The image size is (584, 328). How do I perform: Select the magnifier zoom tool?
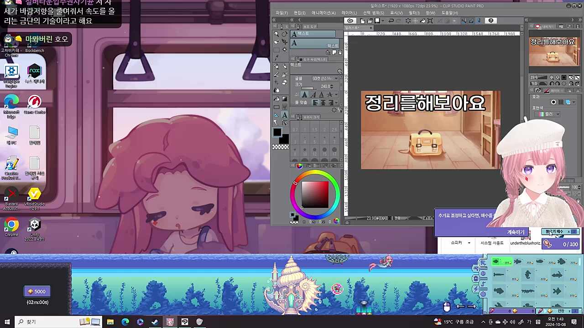click(276, 34)
